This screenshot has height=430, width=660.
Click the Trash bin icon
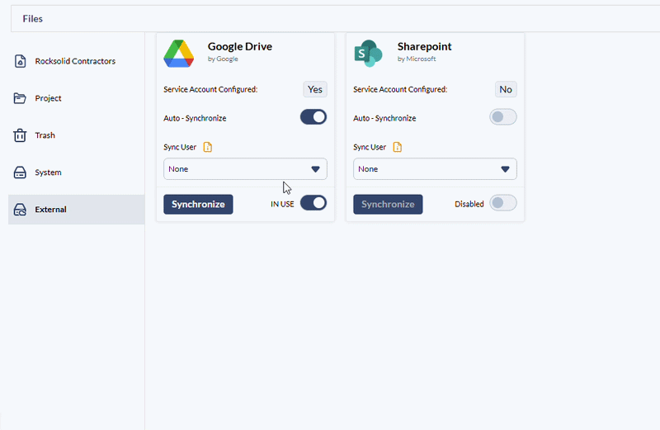click(x=21, y=135)
